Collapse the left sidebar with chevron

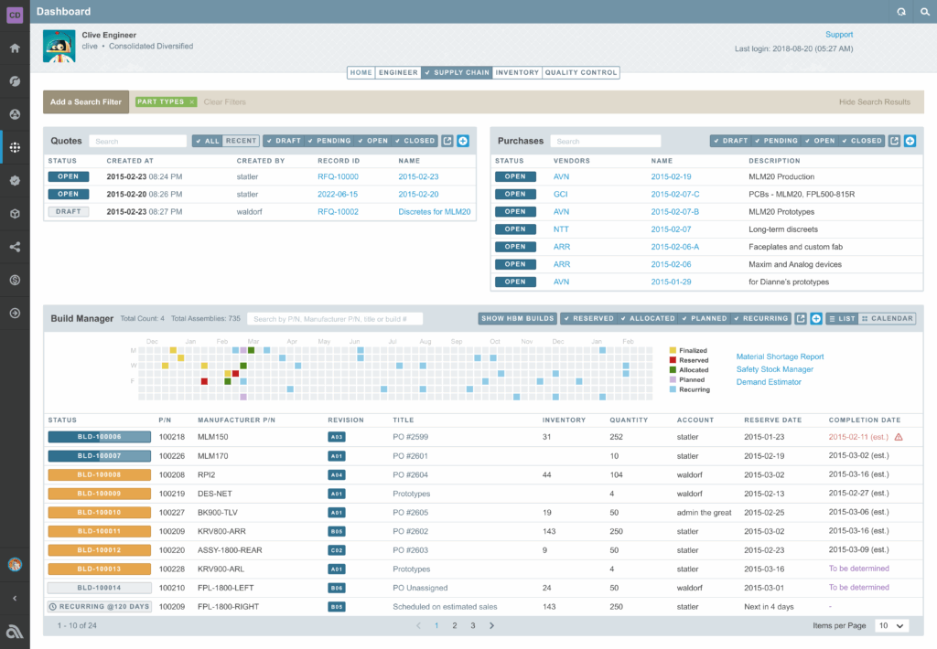15,598
